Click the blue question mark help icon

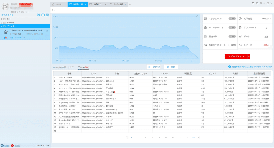[229, 67]
